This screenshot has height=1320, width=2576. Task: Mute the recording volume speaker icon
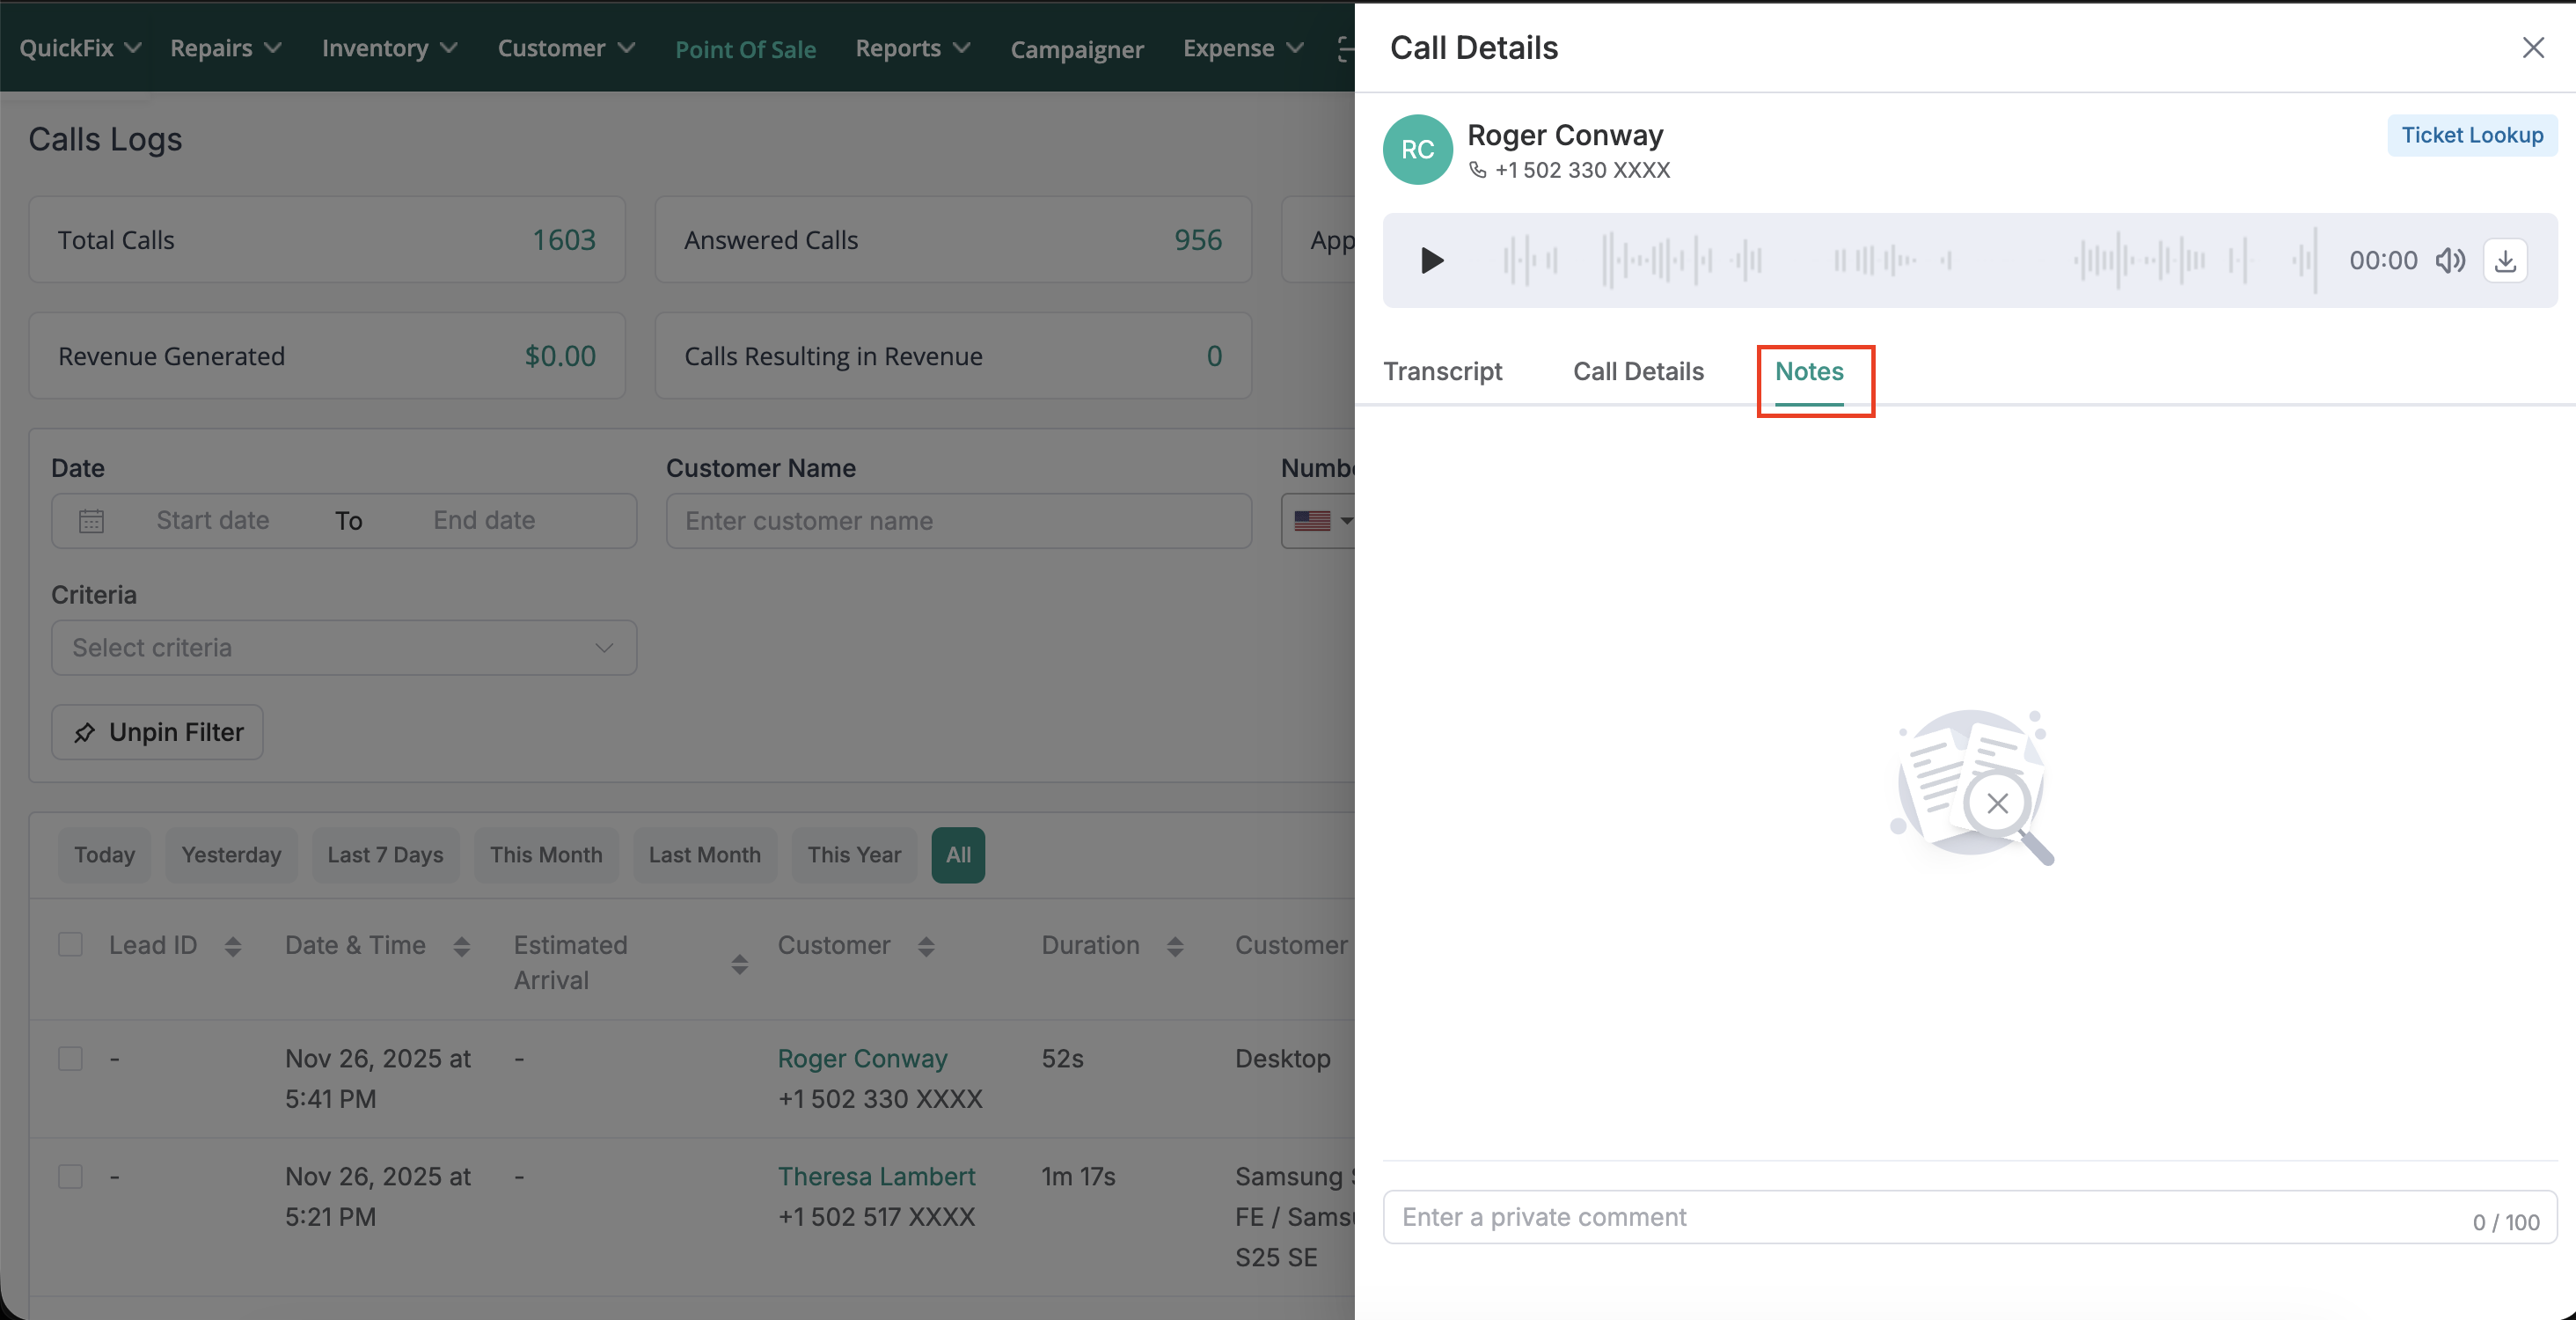2449,261
